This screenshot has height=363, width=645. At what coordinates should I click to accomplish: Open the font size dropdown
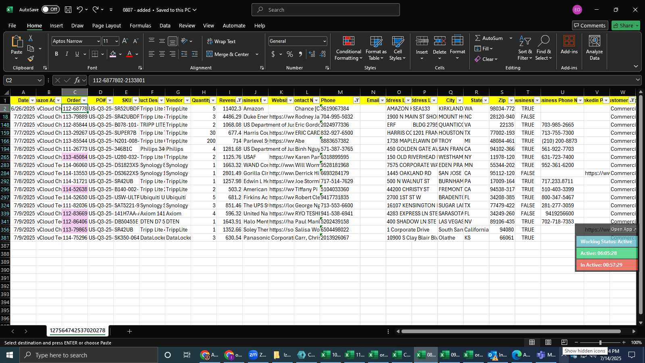pos(117,41)
